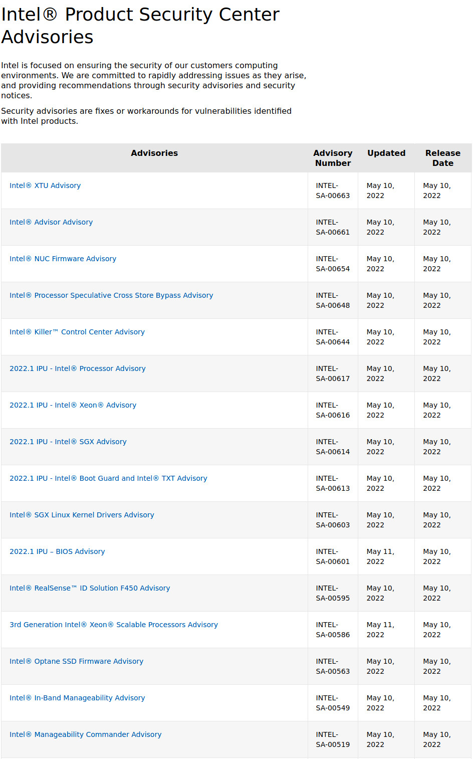This screenshot has width=473, height=759.
Task: Open Intel NUC Firmware Advisory
Action: (x=63, y=259)
